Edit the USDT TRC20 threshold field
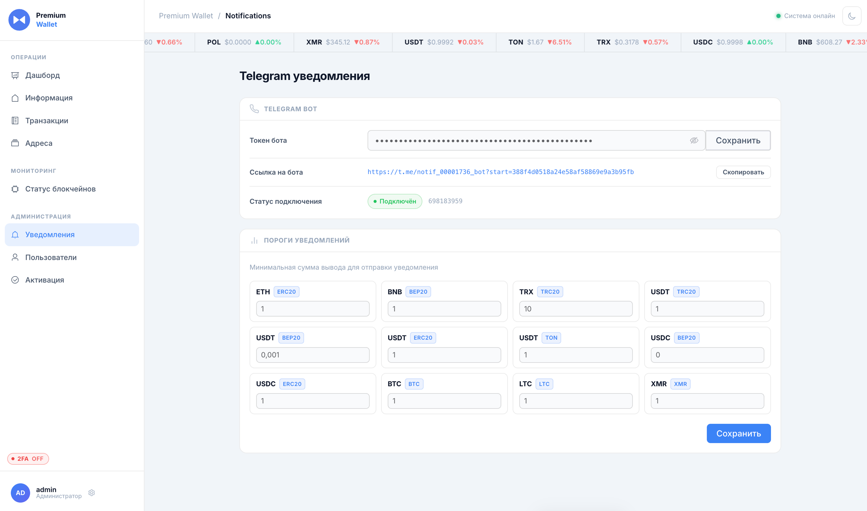867x511 pixels. tap(707, 309)
